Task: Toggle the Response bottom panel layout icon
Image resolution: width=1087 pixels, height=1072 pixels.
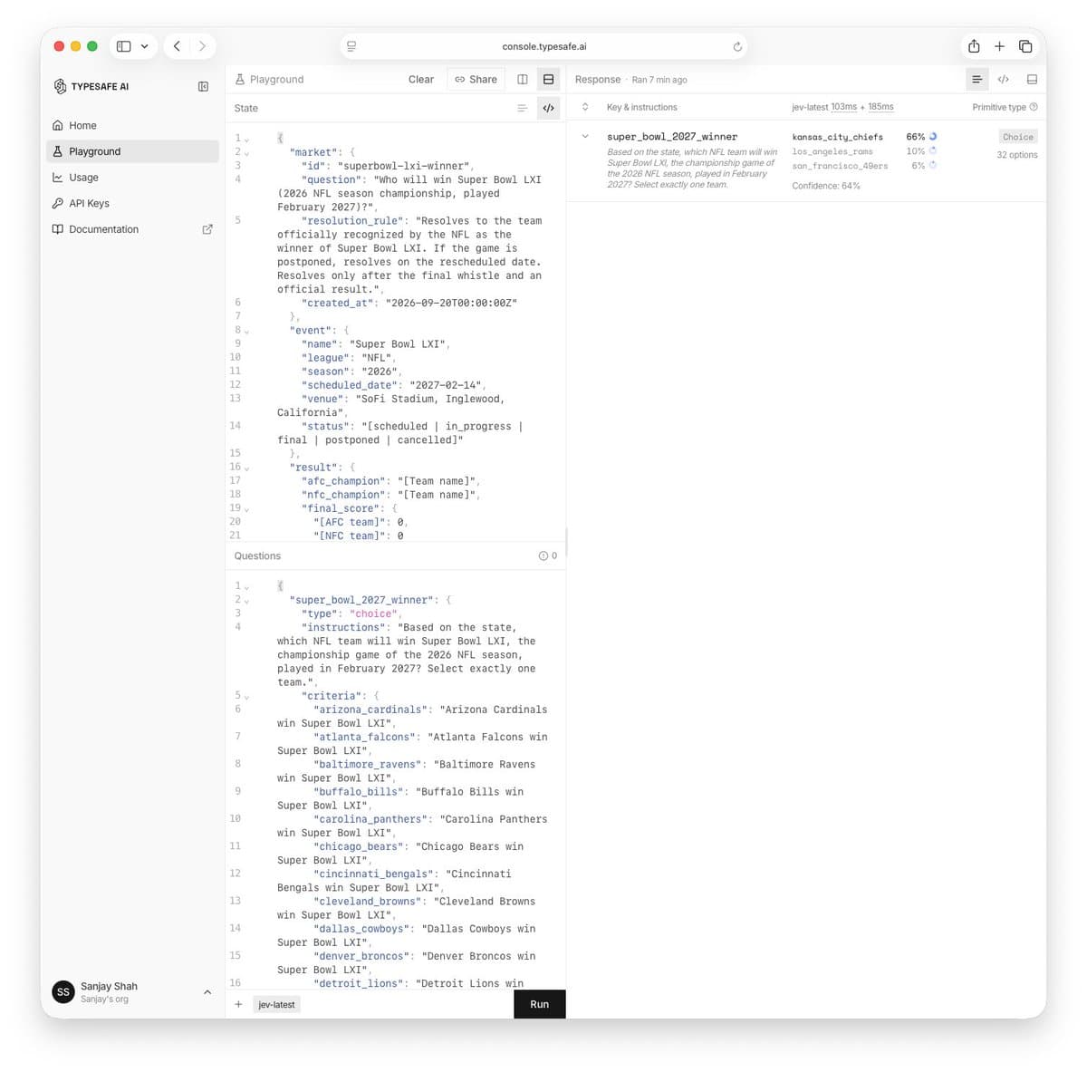Action: [x=1032, y=80]
